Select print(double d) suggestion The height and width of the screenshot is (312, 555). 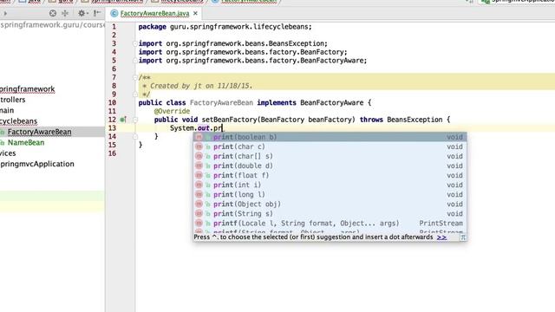[330, 166]
